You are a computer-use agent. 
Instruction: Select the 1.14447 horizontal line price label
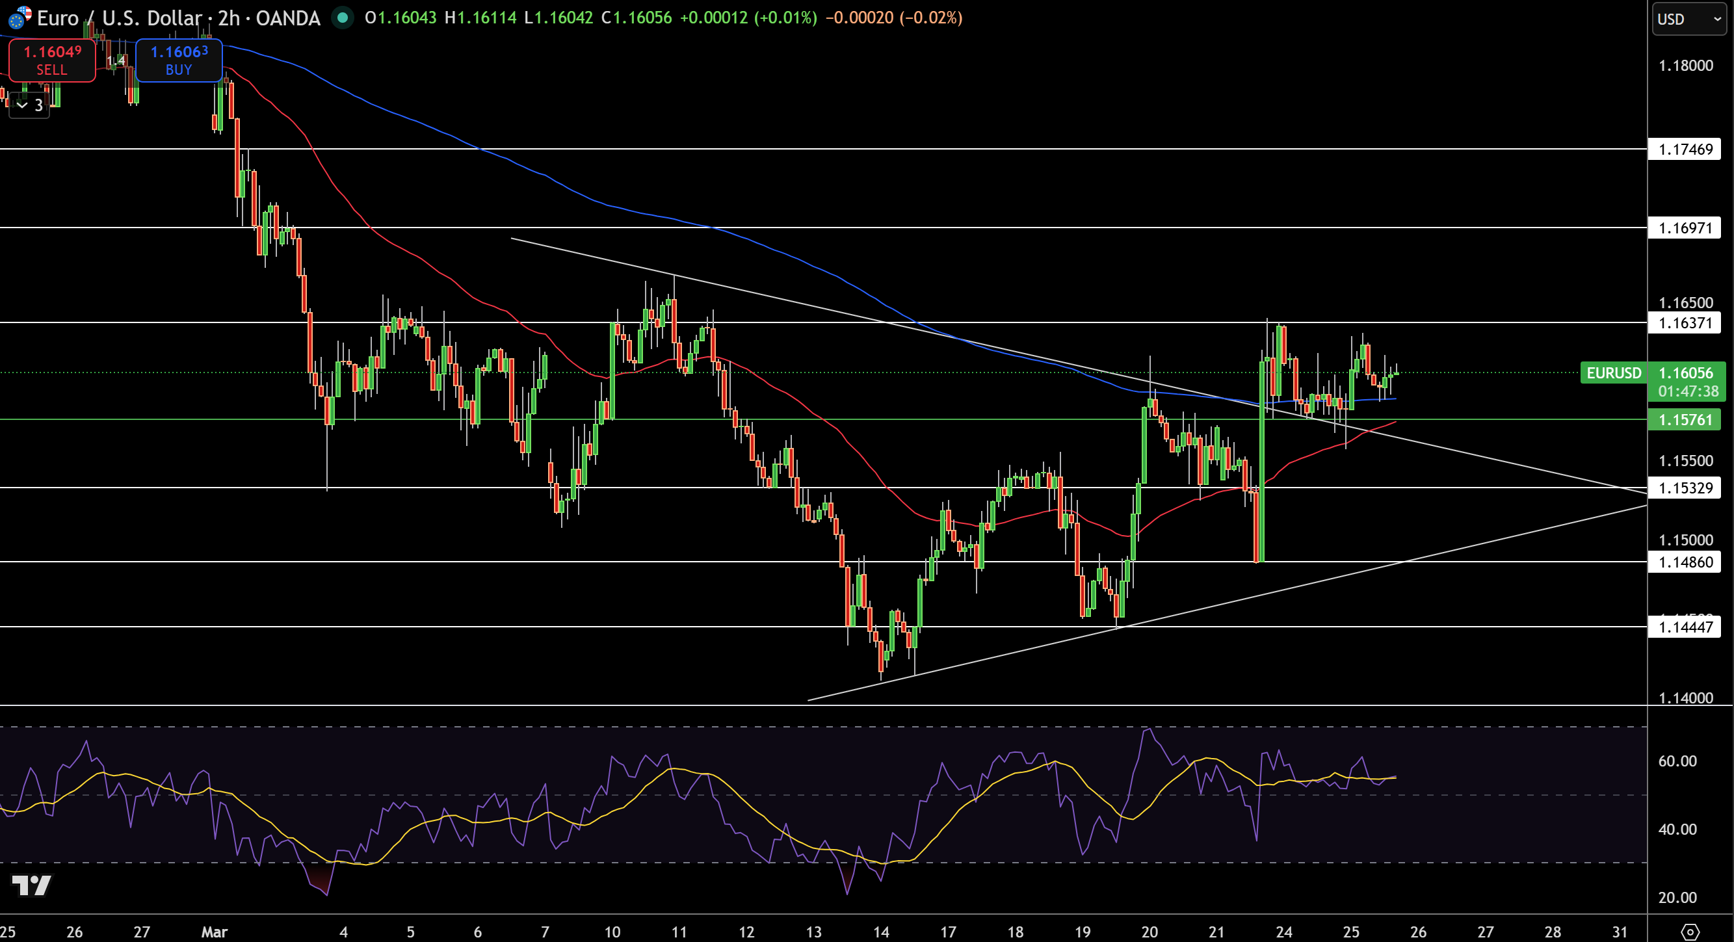(x=1685, y=627)
